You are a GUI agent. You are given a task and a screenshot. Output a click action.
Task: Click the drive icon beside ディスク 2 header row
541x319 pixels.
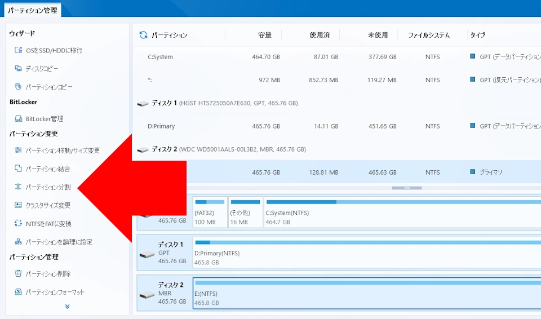(x=143, y=149)
